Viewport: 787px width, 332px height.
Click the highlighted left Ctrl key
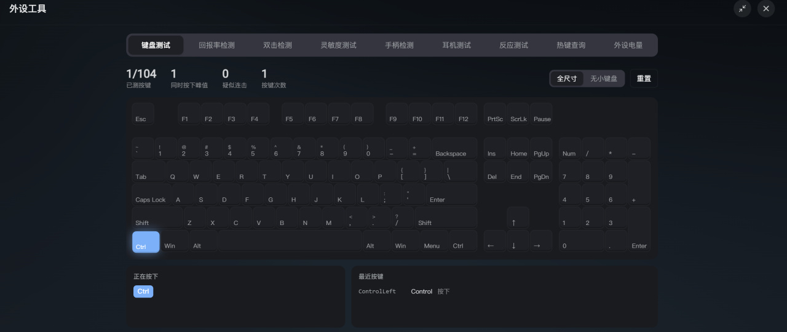146,242
